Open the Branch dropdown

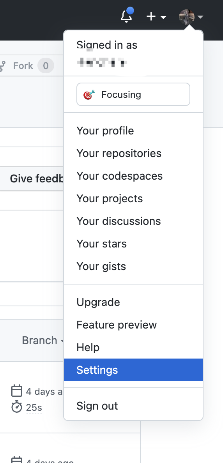click(43, 340)
